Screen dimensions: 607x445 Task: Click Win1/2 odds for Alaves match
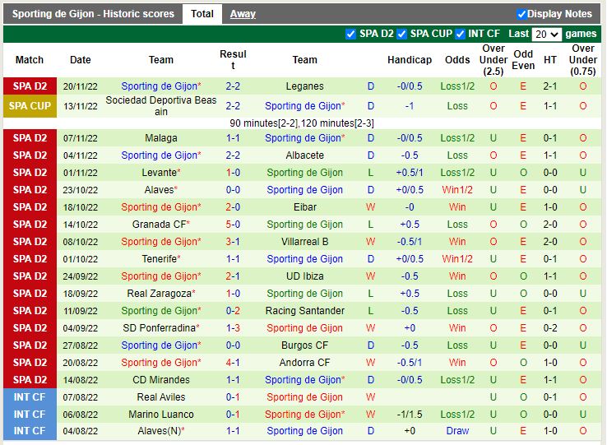(x=457, y=190)
